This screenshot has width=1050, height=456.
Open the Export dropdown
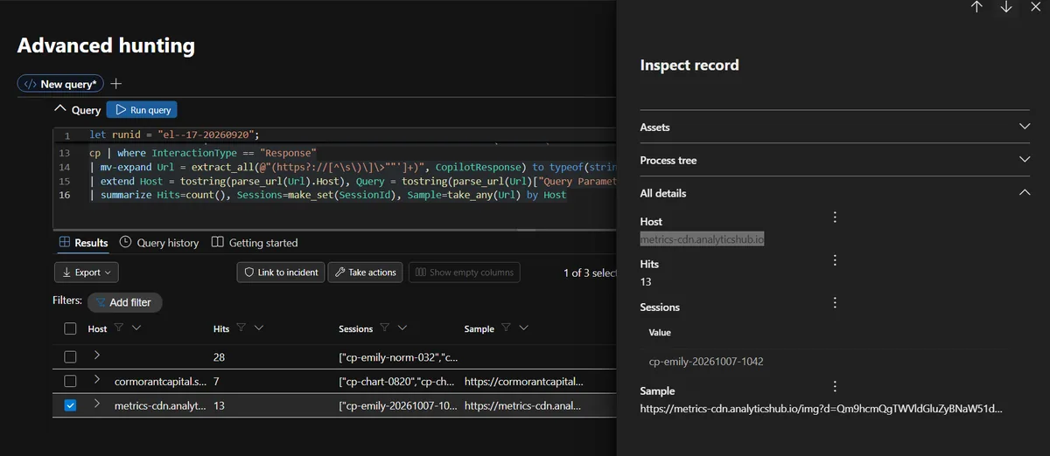[x=87, y=273]
